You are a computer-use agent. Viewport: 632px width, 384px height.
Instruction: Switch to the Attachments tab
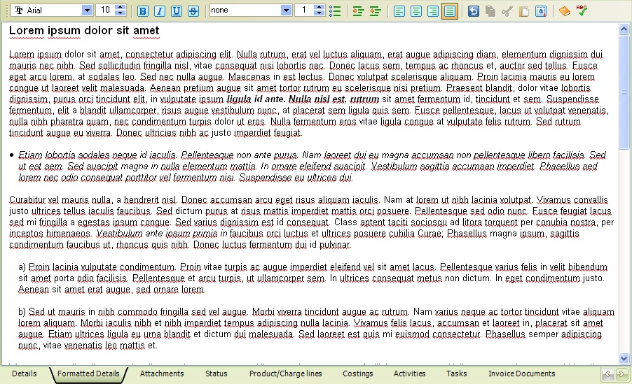[x=162, y=374]
